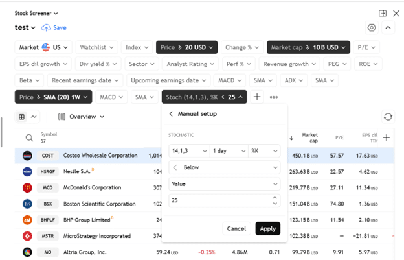The width and height of the screenshot is (404, 260).
Task: Go back using Manual setup arrow
Action: [171, 114]
